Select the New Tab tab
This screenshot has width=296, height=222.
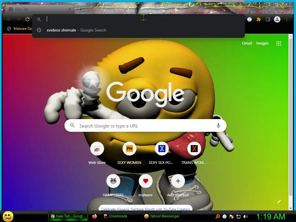click(x=40, y=9)
